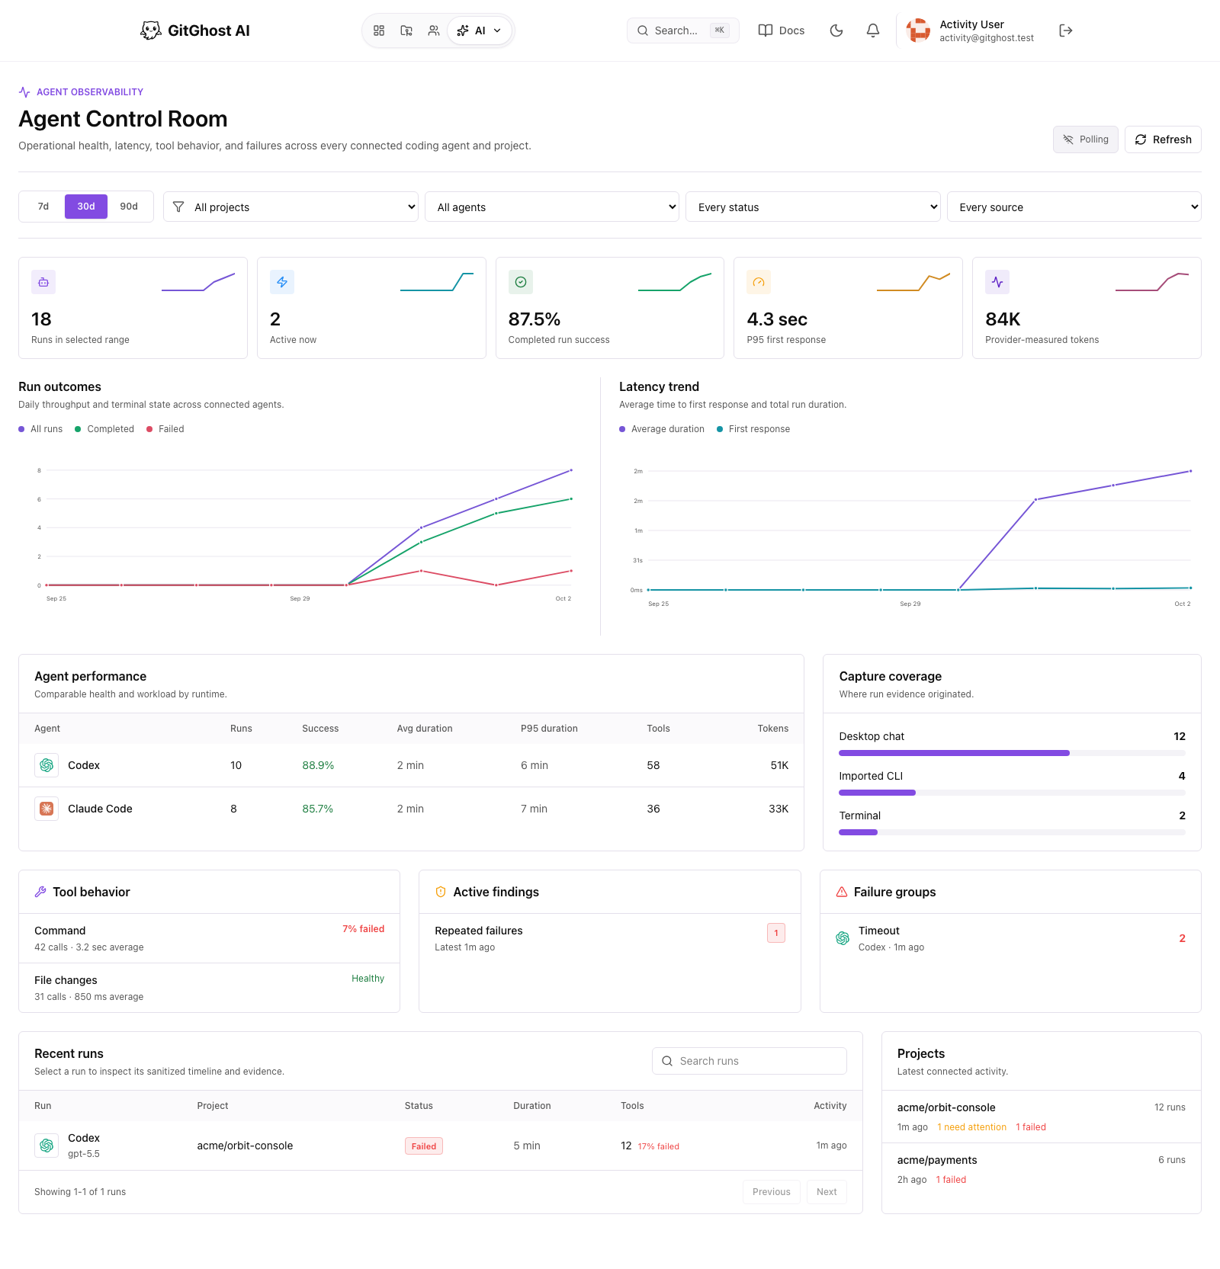Toggle Completed legend in Run outcomes

pos(104,429)
